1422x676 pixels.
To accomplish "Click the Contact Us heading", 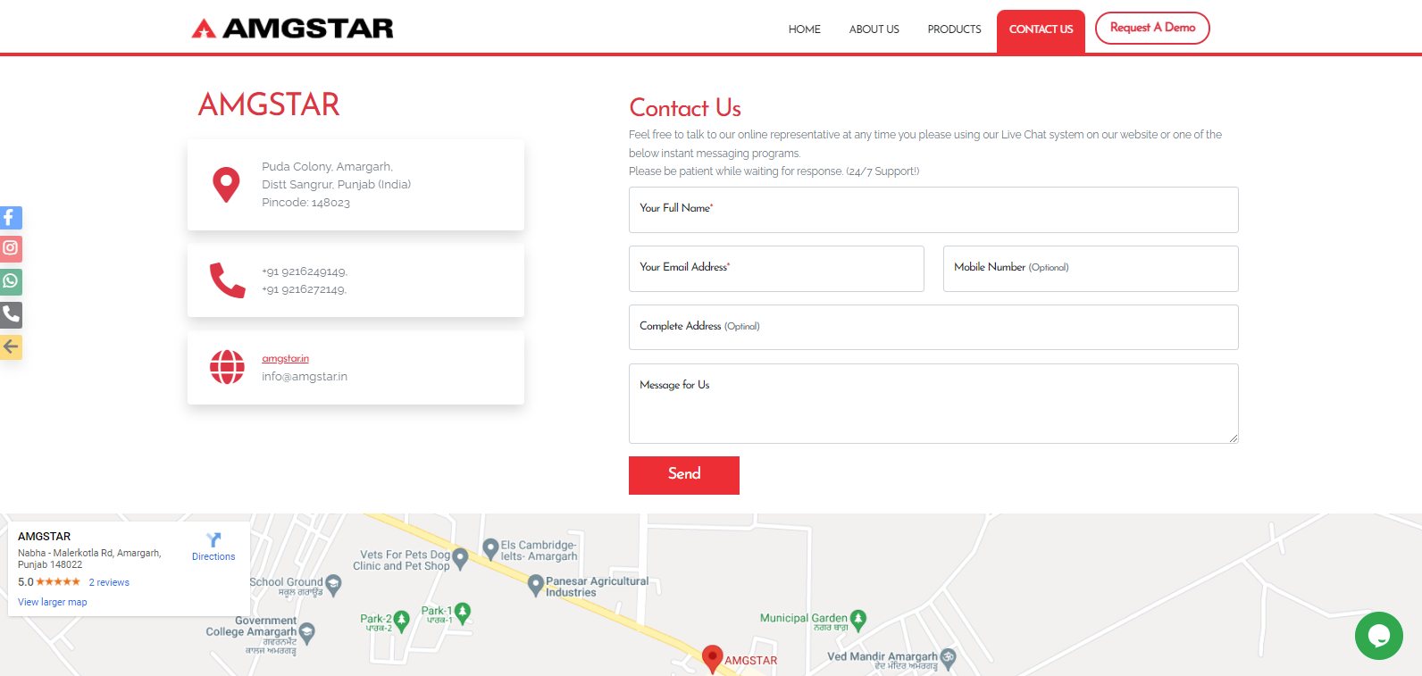I will (685, 108).
